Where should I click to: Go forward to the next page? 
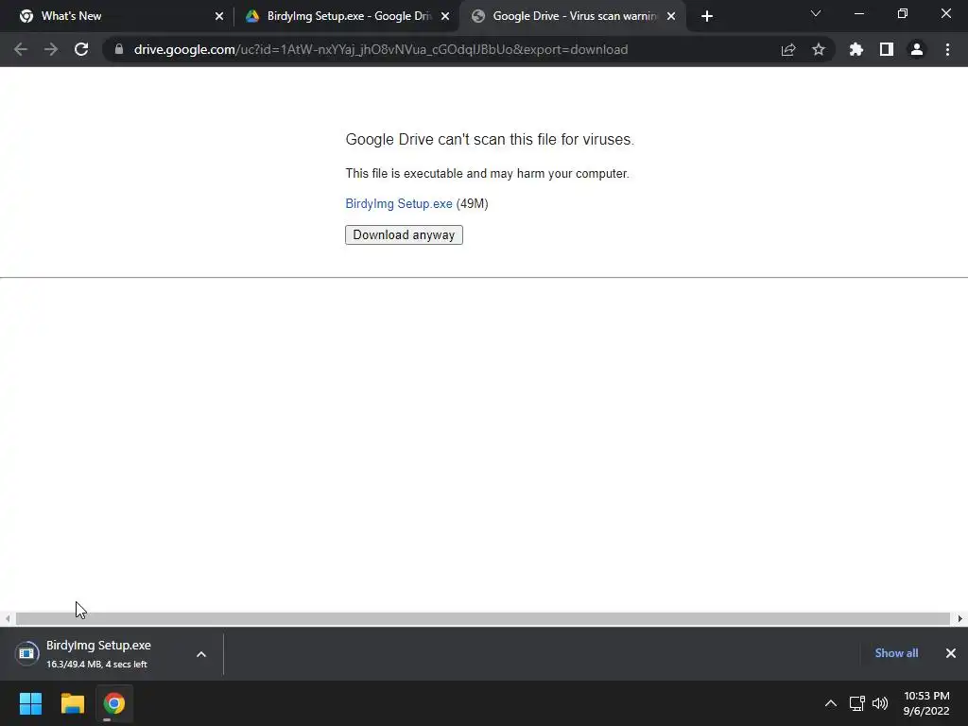(51, 49)
